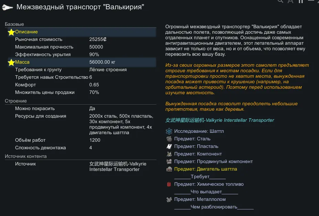Click the Источник row under content source

[x=80, y=164]
